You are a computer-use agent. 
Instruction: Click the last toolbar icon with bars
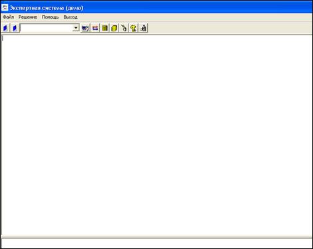143,28
